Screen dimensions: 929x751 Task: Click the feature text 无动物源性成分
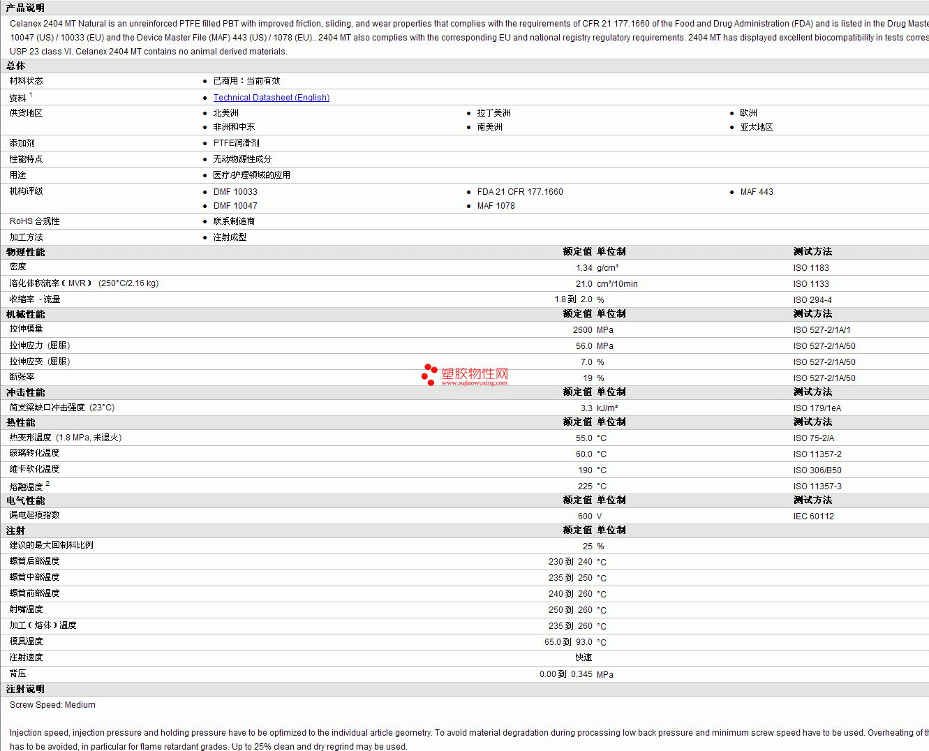[x=243, y=159]
